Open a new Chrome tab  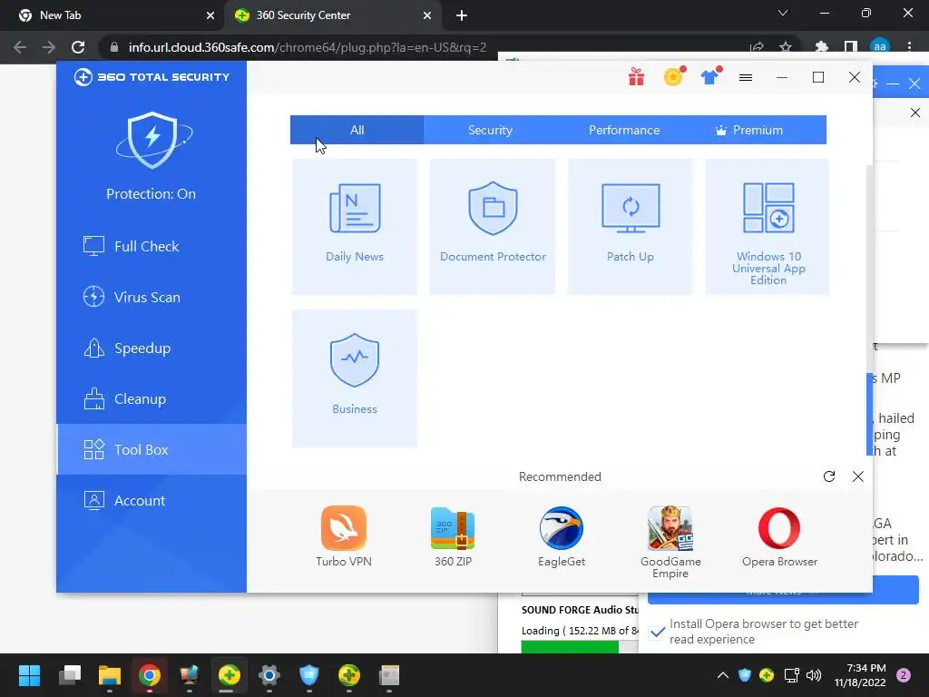click(x=462, y=15)
